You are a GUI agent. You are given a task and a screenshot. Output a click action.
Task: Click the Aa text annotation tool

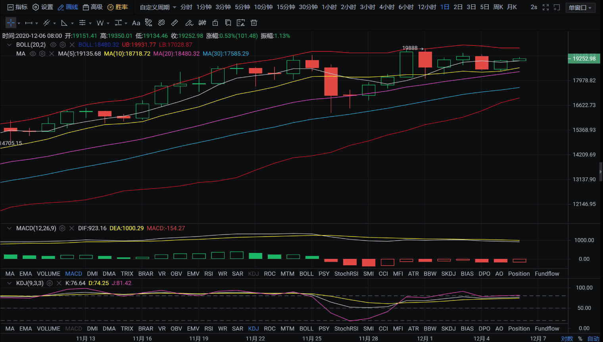pyautogui.click(x=136, y=23)
